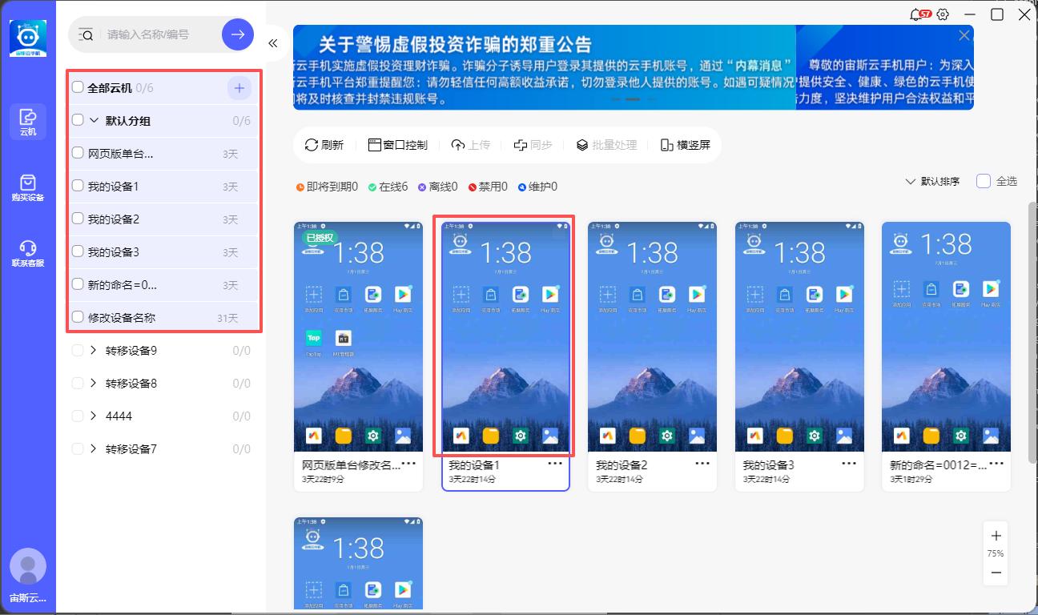This screenshot has width=1038, height=615.
Task: Filter by 即将到期 status
Action: 327,187
